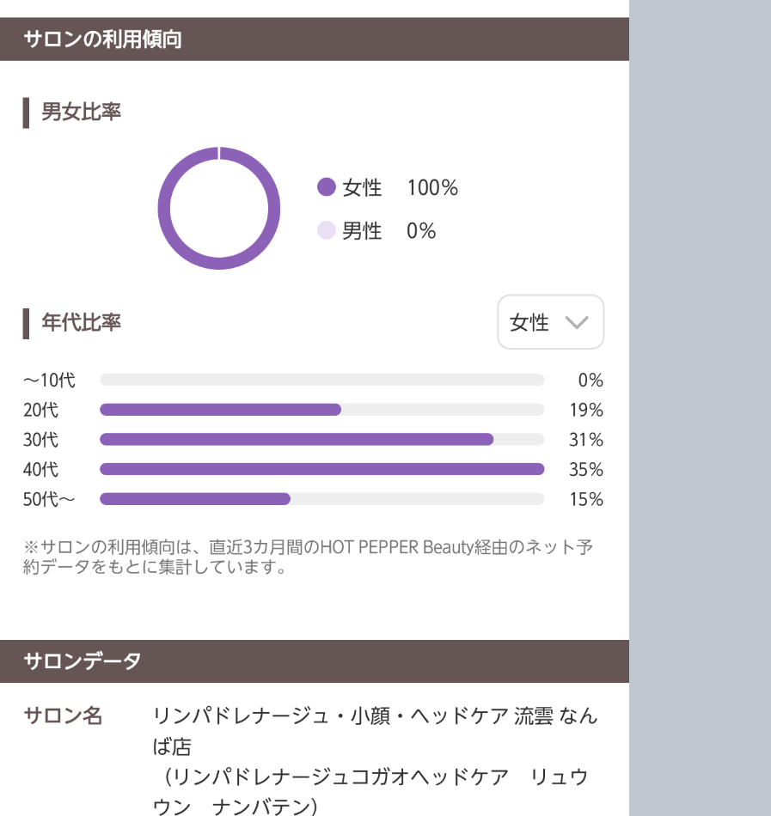Click the HOT PEPPER Beauty disclaimer note
Image resolution: width=771 pixels, height=816 pixels.
[307, 557]
